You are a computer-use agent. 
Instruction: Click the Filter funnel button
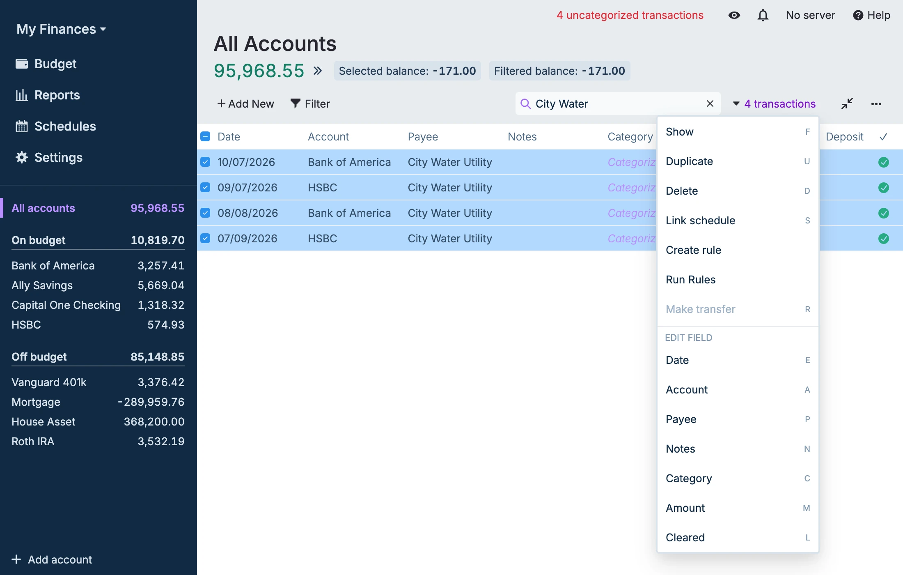tap(310, 103)
